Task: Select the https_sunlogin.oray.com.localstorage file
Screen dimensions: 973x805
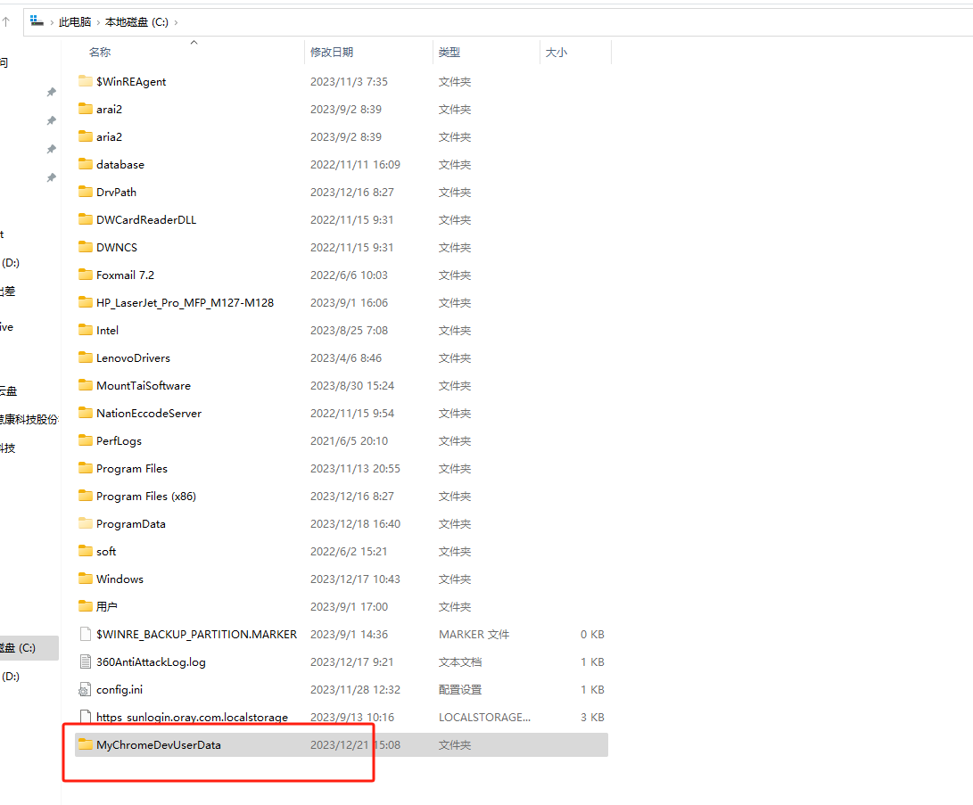Action: point(192,717)
